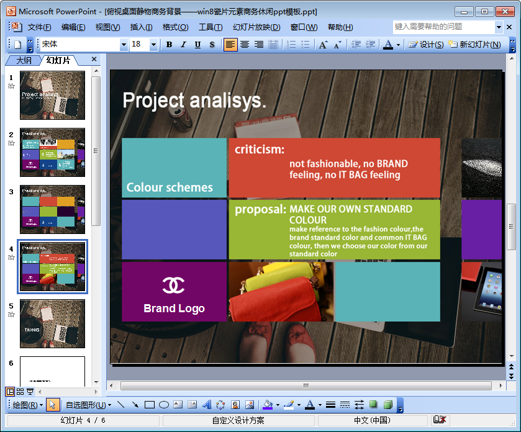The width and height of the screenshot is (521, 432).
Task: Open the 帮助(H) menu
Action: (340, 27)
